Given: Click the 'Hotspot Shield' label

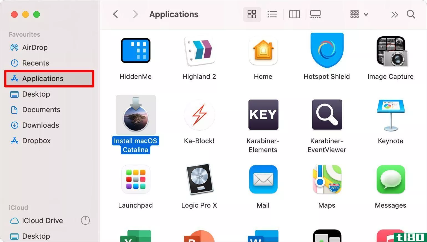Looking at the screenshot, I should click(327, 77).
